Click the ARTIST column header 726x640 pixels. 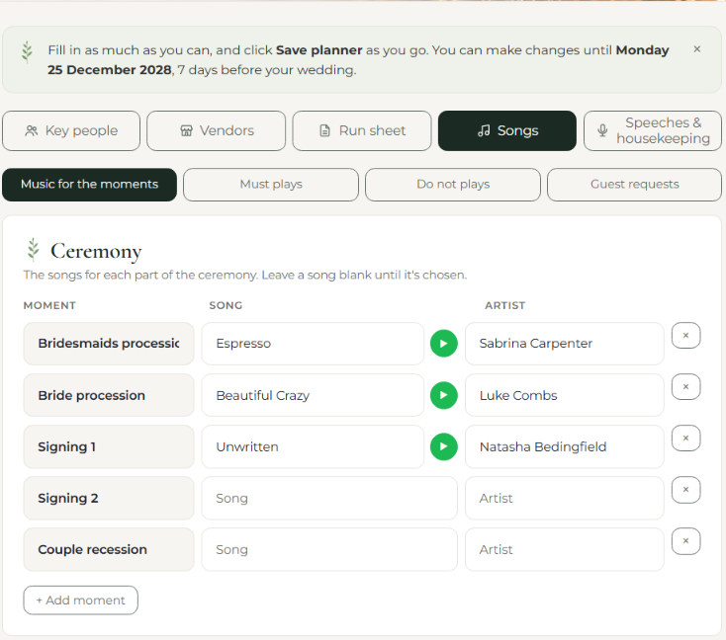504,305
